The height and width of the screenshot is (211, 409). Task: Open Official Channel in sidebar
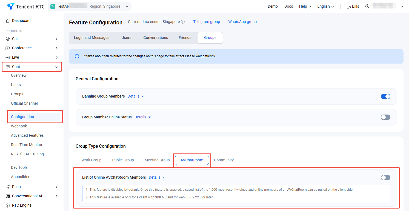click(24, 104)
